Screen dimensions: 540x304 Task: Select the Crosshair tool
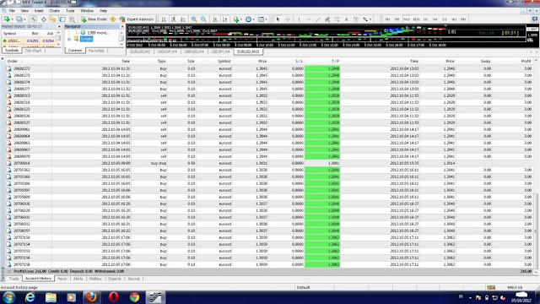coord(288,19)
